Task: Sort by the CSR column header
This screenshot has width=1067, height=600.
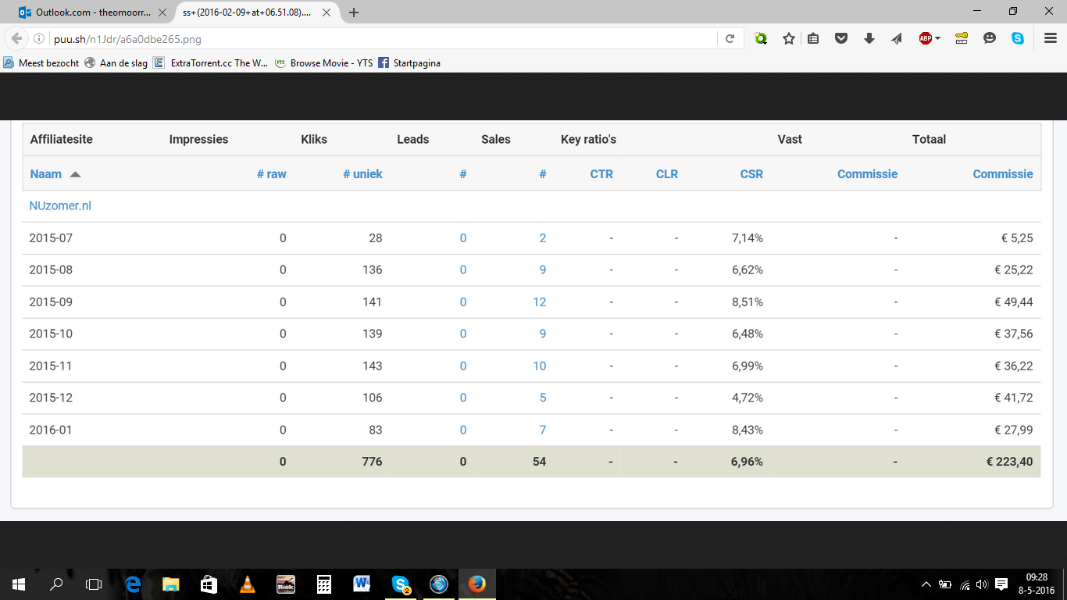Action: click(x=751, y=174)
